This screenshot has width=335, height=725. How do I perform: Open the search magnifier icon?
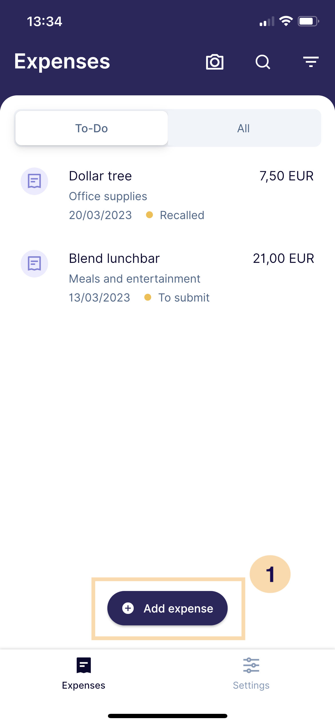pos(263,62)
